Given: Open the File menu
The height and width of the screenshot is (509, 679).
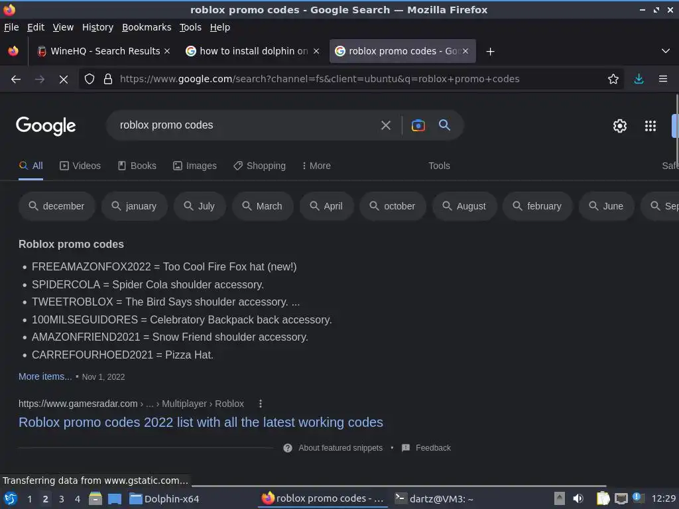Looking at the screenshot, I should click(x=11, y=27).
